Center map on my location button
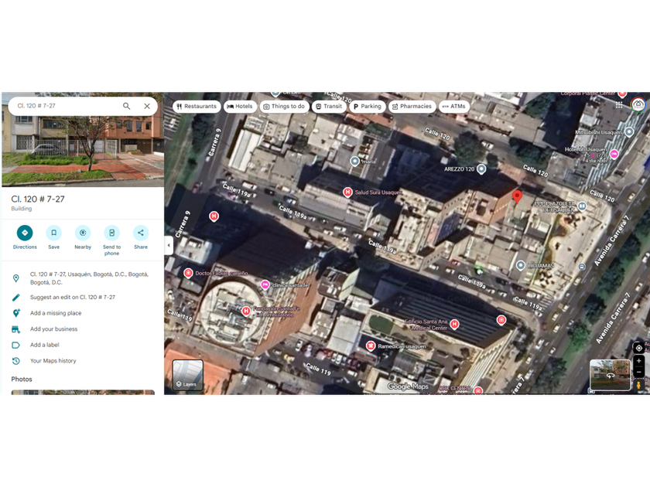Image resolution: width=650 pixels, height=487 pixels. [x=639, y=348]
